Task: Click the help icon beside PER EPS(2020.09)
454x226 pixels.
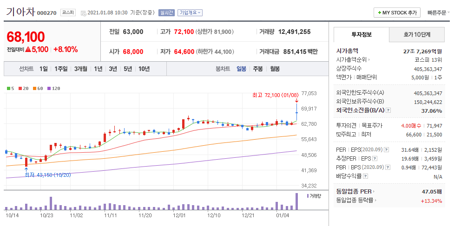Action: pos(386,150)
